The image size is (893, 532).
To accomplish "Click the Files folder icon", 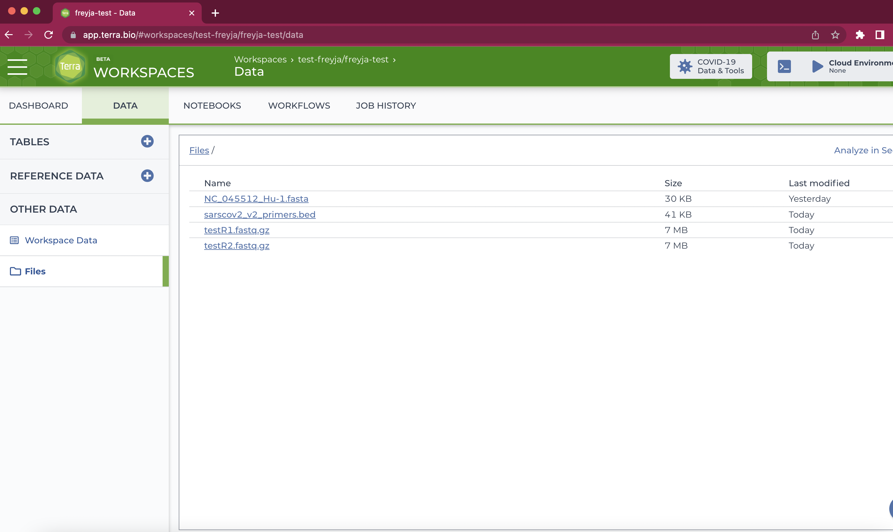I will click(x=16, y=271).
